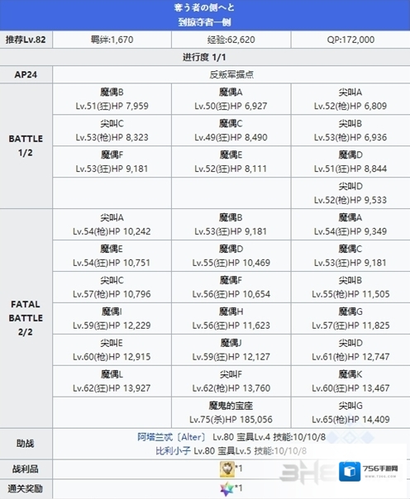The height and width of the screenshot is (499, 410).
Task: Select enemy text Lv.49(狂)HP 8,490
Action: [231, 137]
